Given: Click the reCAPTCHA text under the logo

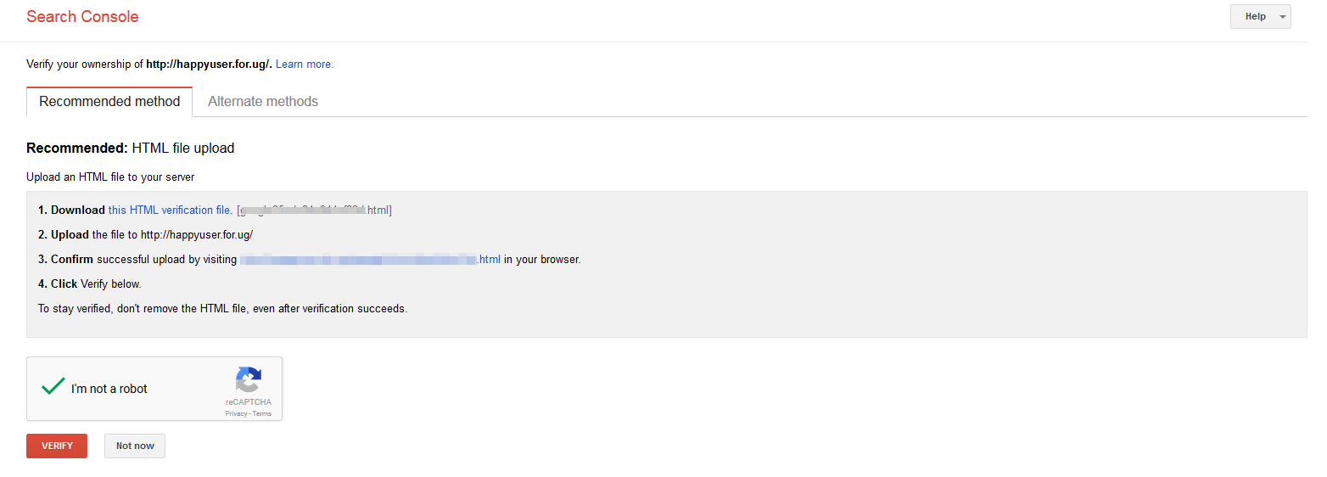Looking at the screenshot, I should [x=249, y=402].
